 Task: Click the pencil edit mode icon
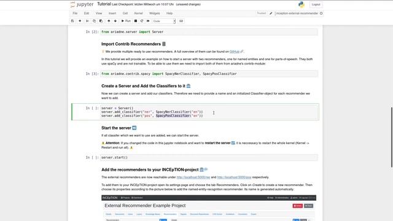pos(271,14)
